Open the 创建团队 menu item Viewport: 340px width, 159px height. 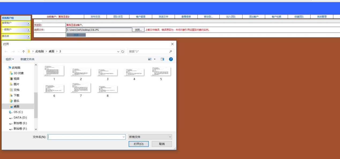pos(299,17)
